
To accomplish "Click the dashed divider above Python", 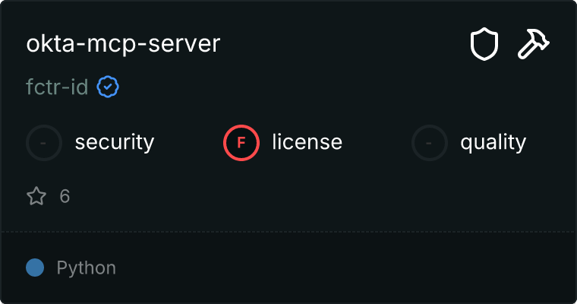I will click(x=288, y=231).
